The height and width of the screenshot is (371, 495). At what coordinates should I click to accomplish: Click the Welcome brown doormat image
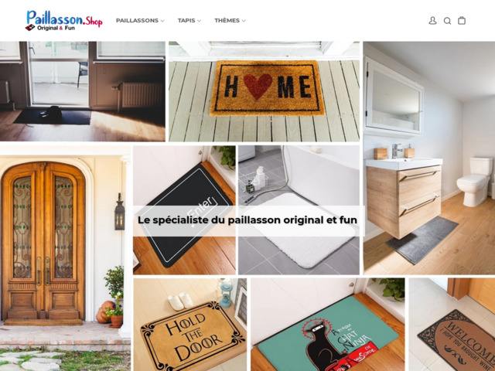click(452, 325)
